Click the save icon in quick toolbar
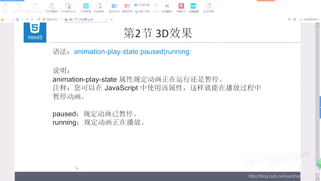Viewport: 321px width, 181px height. pos(8,20)
